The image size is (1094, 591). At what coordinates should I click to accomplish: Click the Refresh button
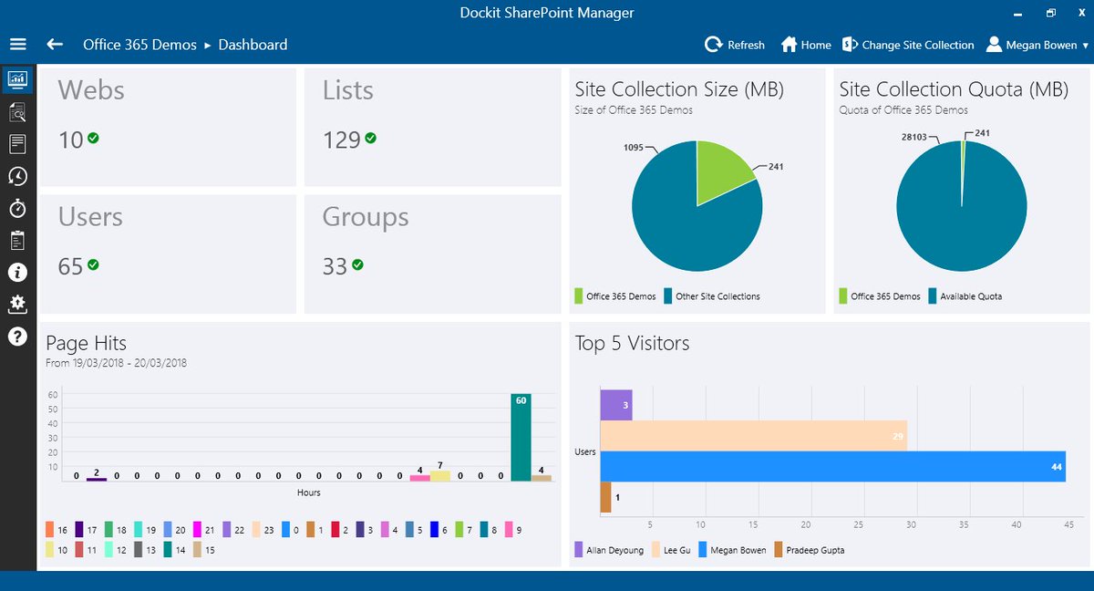pyautogui.click(x=735, y=44)
